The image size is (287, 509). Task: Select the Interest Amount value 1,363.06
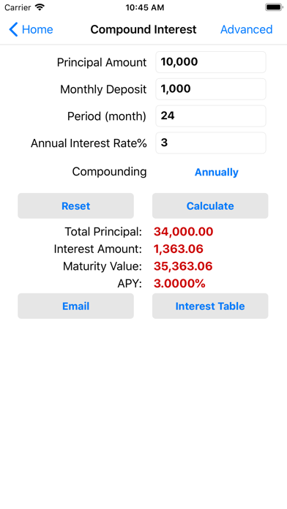[179, 249]
